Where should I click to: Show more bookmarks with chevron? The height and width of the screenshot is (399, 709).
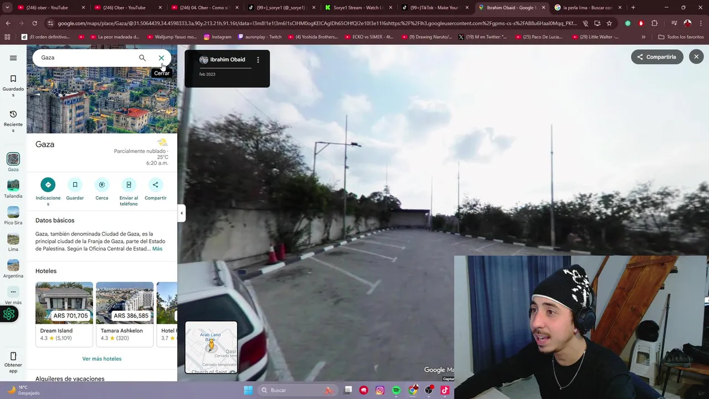click(x=643, y=37)
